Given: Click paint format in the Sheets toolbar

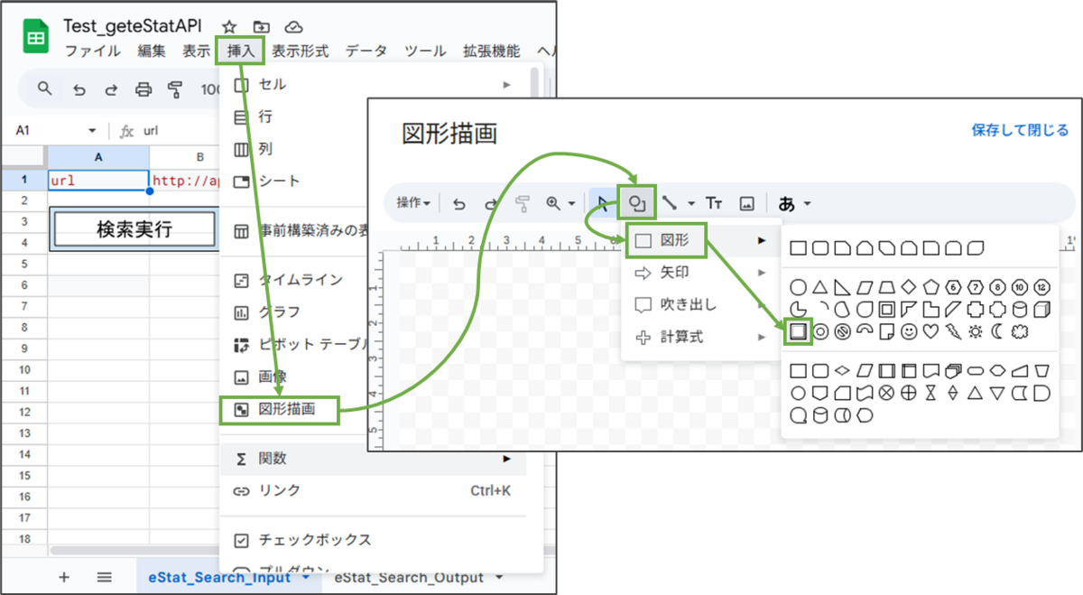Looking at the screenshot, I should click(x=176, y=88).
